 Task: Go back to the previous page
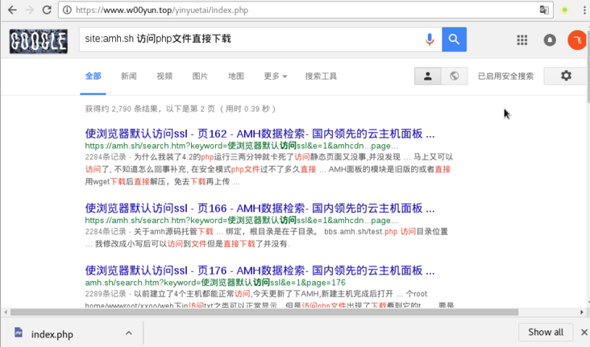pos(12,10)
